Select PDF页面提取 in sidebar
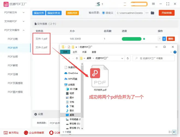 15,83
